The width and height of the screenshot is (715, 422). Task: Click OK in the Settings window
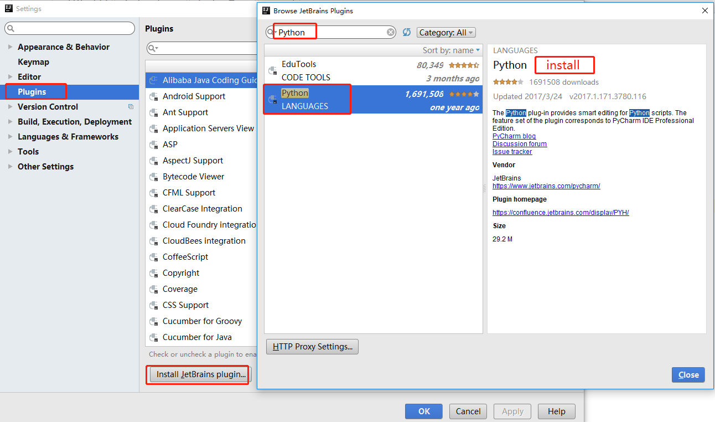click(x=424, y=411)
